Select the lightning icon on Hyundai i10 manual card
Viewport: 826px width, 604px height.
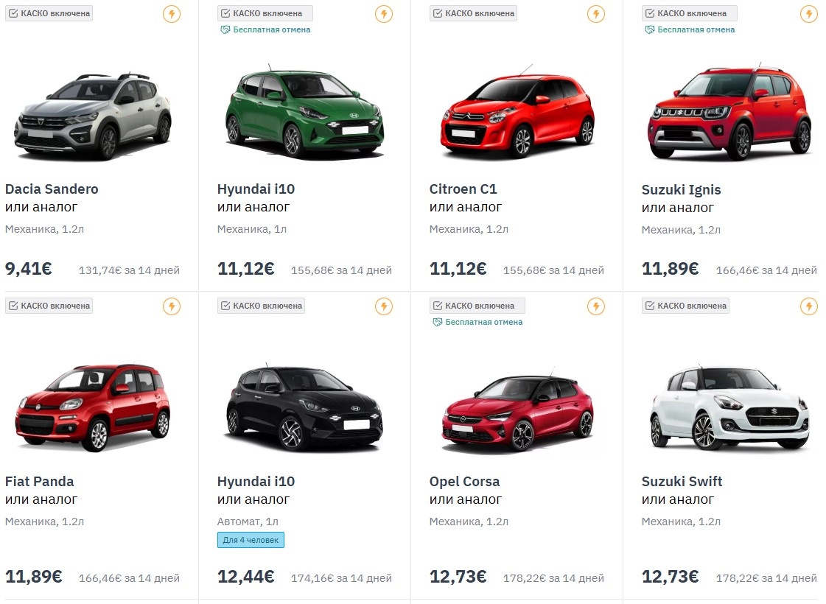(x=384, y=13)
